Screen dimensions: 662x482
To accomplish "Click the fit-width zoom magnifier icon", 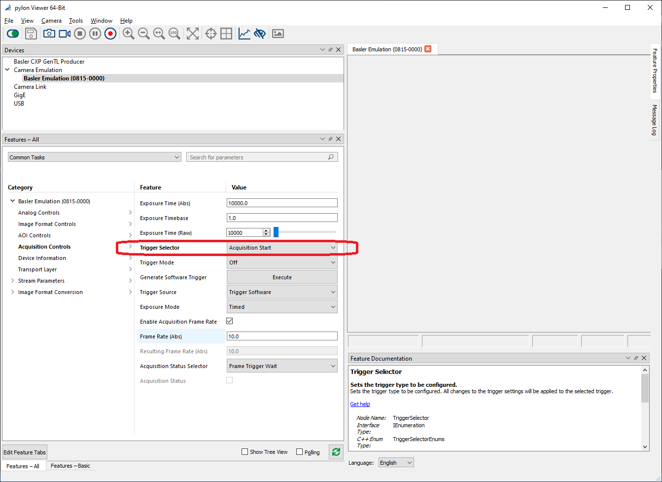I will coord(159,34).
